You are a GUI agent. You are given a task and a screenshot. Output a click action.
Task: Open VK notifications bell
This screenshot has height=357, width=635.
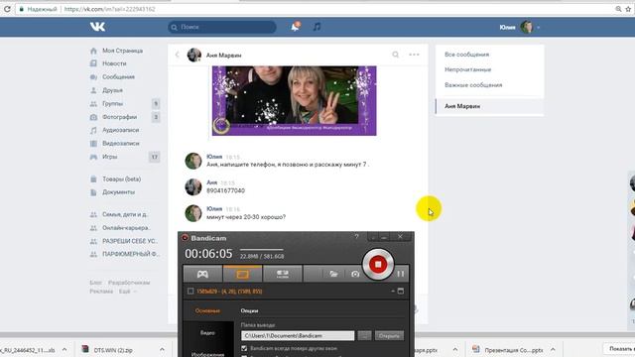(296, 27)
